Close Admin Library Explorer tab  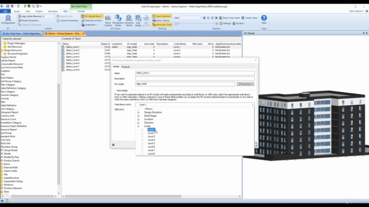click(x=83, y=33)
